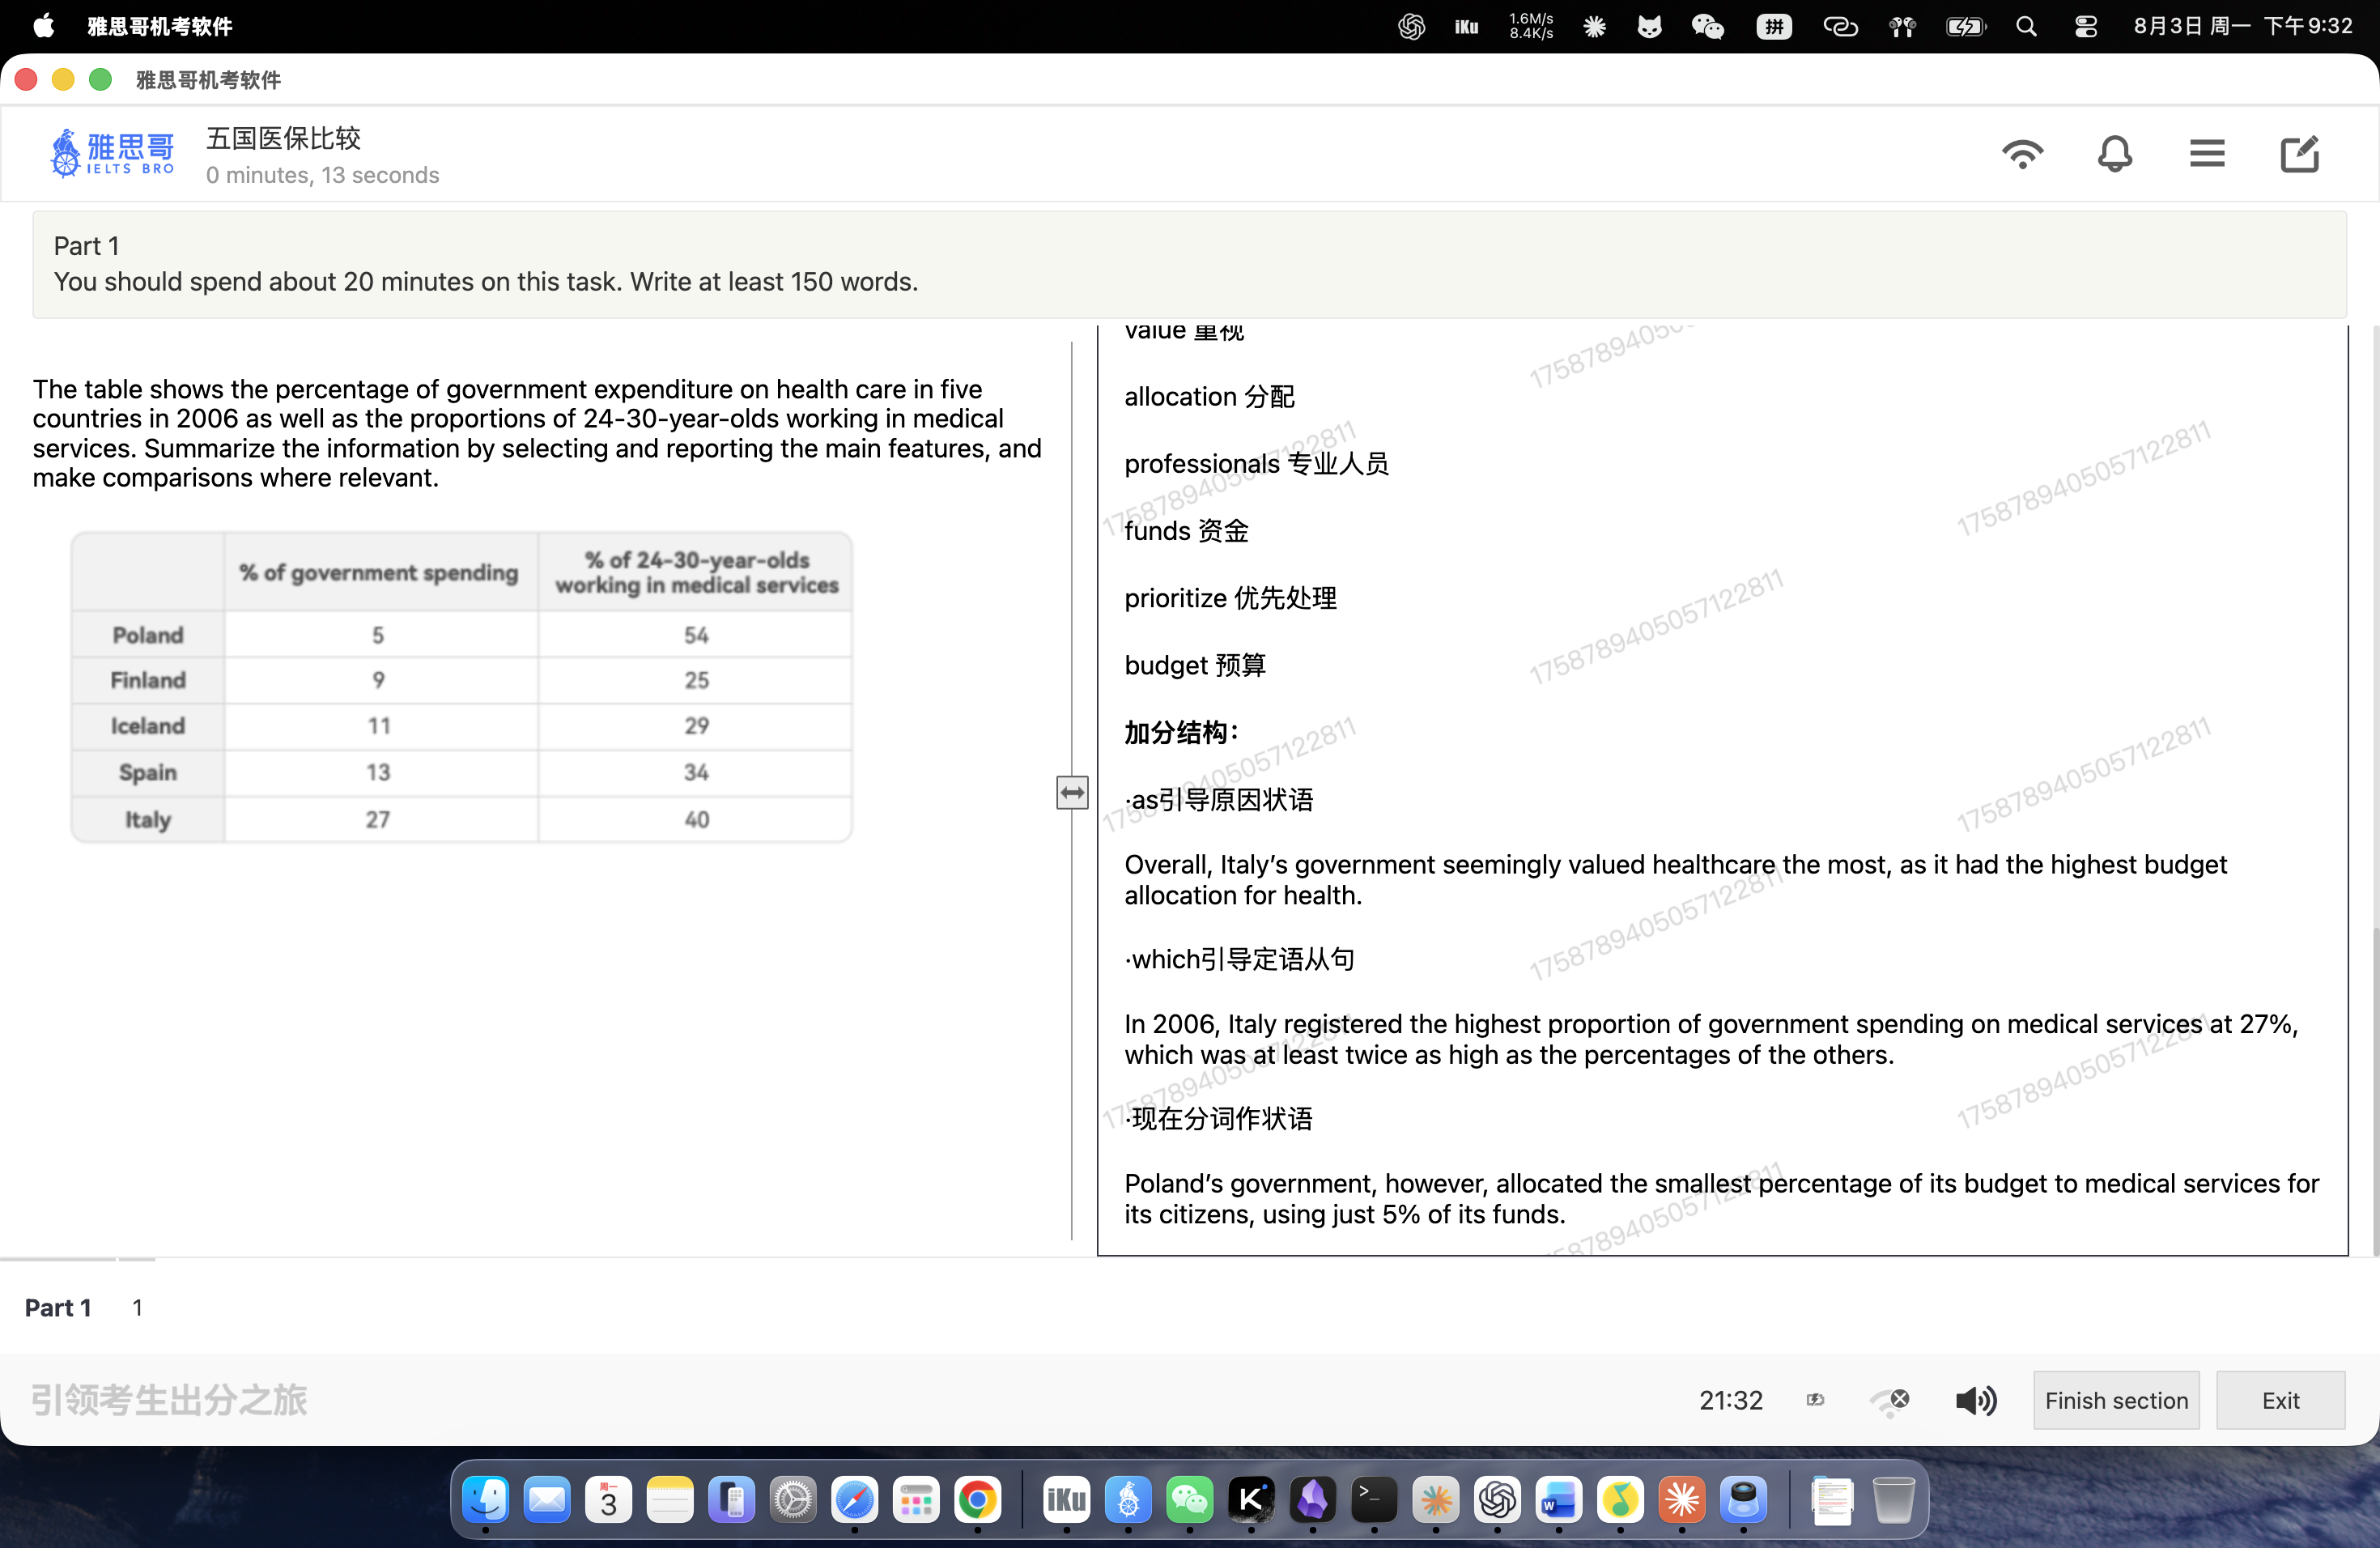The height and width of the screenshot is (1548, 2380).
Task: Click the 21:32 countdown timer
Action: [x=1731, y=1400]
